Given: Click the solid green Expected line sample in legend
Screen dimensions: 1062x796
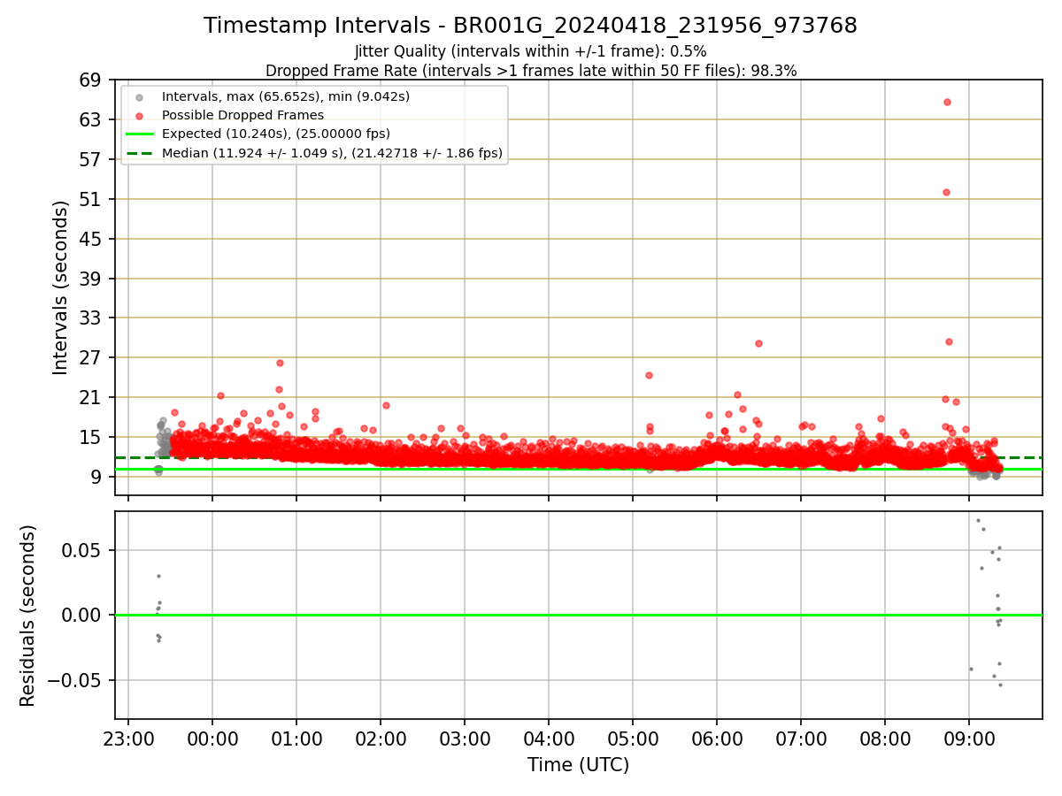Looking at the screenshot, I should 140,134.
